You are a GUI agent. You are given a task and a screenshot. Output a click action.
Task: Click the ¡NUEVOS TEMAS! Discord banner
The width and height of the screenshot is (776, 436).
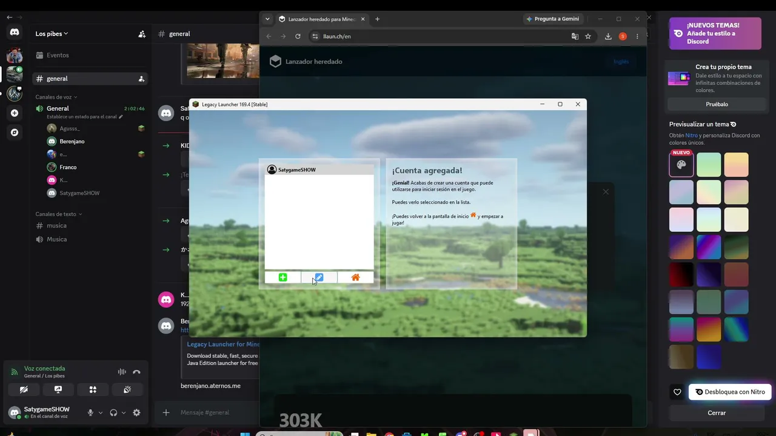pyautogui.click(x=715, y=33)
